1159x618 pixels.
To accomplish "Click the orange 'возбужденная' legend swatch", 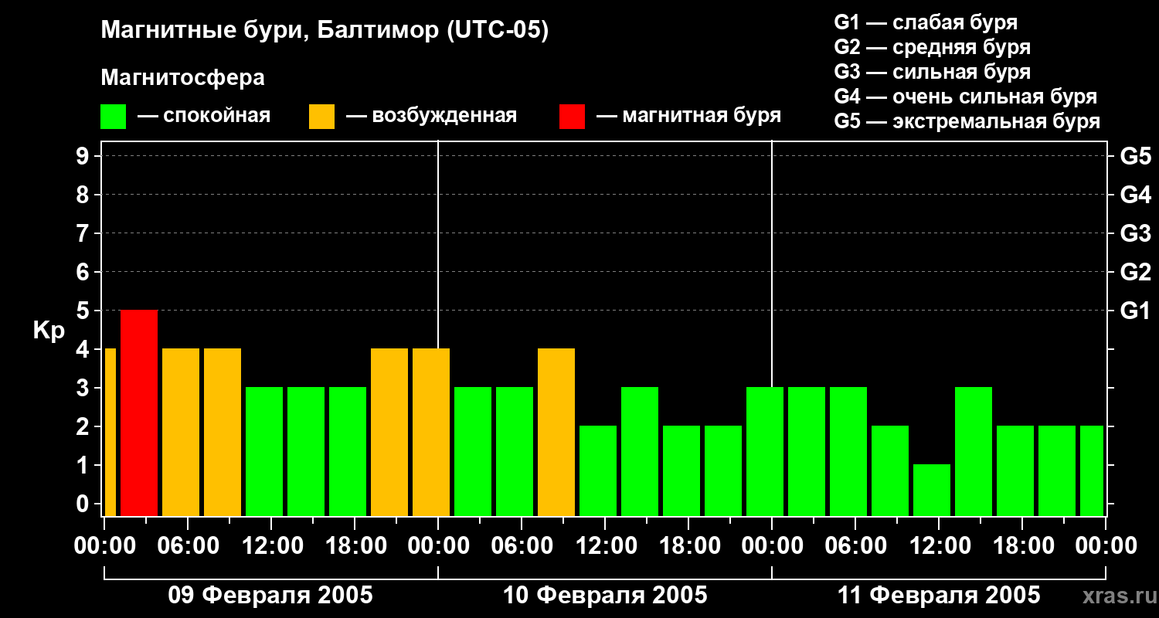I will coord(321,117).
